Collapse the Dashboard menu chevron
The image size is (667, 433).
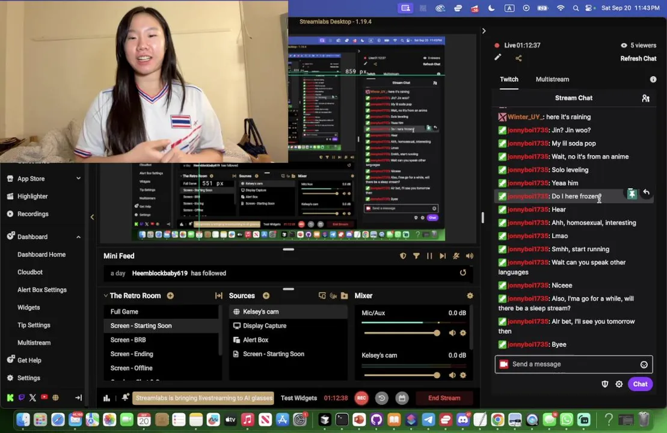tap(78, 237)
